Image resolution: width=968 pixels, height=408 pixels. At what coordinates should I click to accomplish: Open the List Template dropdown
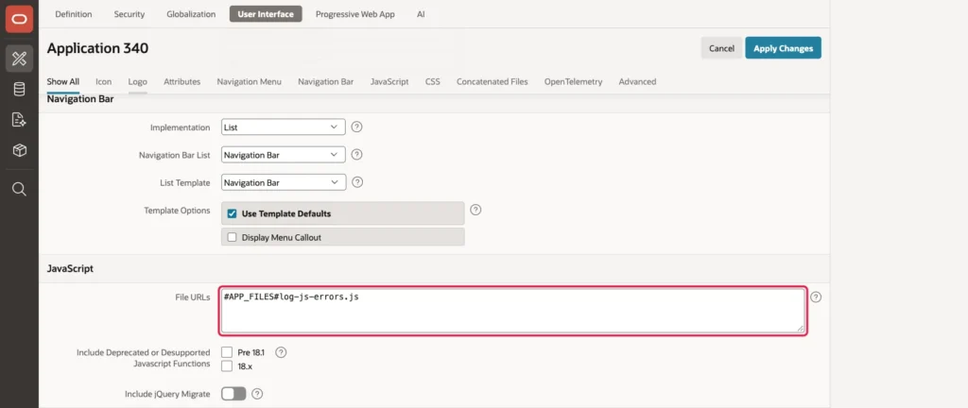click(284, 182)
